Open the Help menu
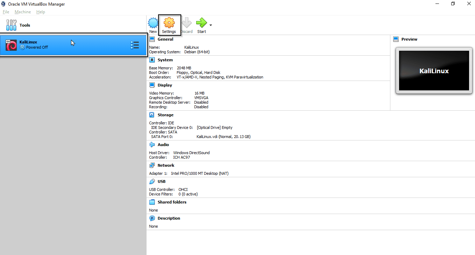 [x=41, y=12]
